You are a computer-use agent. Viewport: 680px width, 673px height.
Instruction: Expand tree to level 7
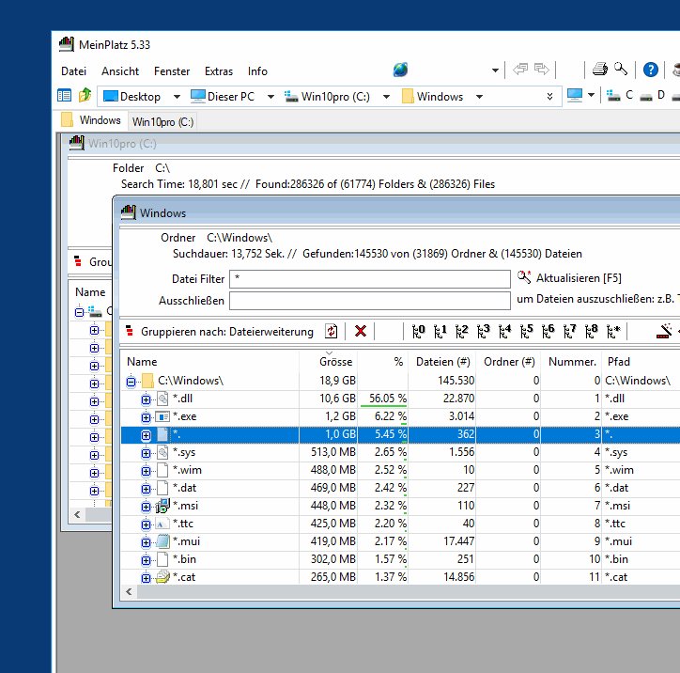coord(570,332)
